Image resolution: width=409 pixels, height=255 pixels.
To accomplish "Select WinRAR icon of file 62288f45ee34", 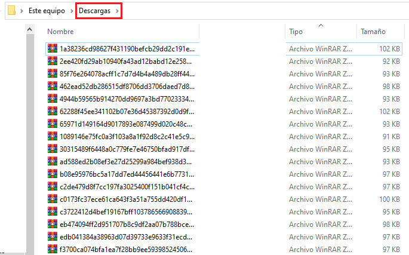I will click(53, 111).
